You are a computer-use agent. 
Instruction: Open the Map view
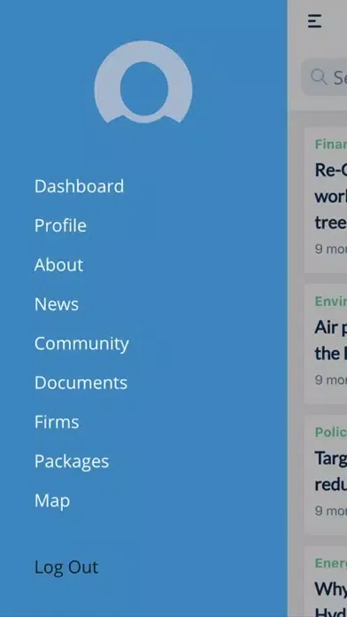(x=52, y=501)
